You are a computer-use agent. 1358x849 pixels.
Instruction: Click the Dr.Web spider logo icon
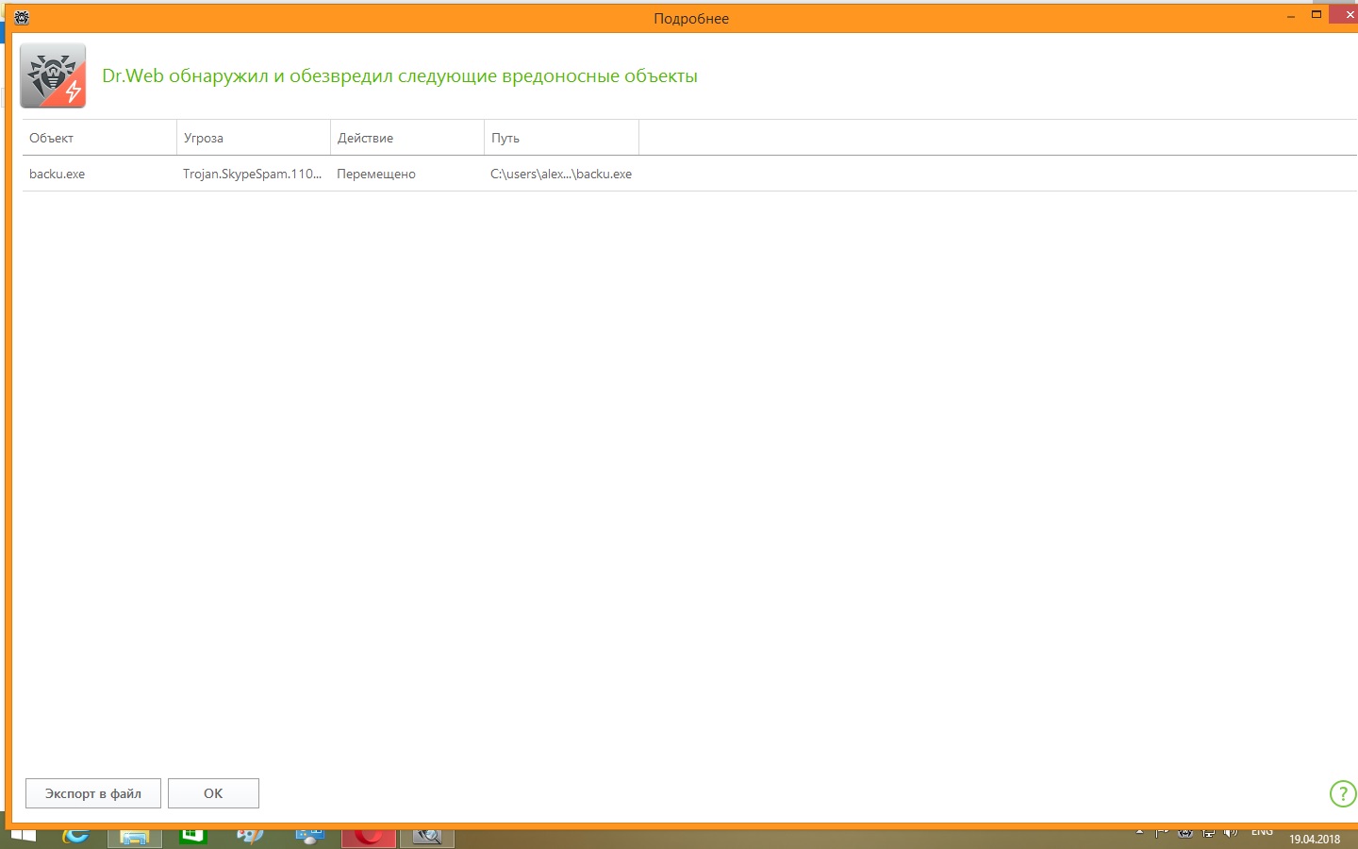coord(53,75)
